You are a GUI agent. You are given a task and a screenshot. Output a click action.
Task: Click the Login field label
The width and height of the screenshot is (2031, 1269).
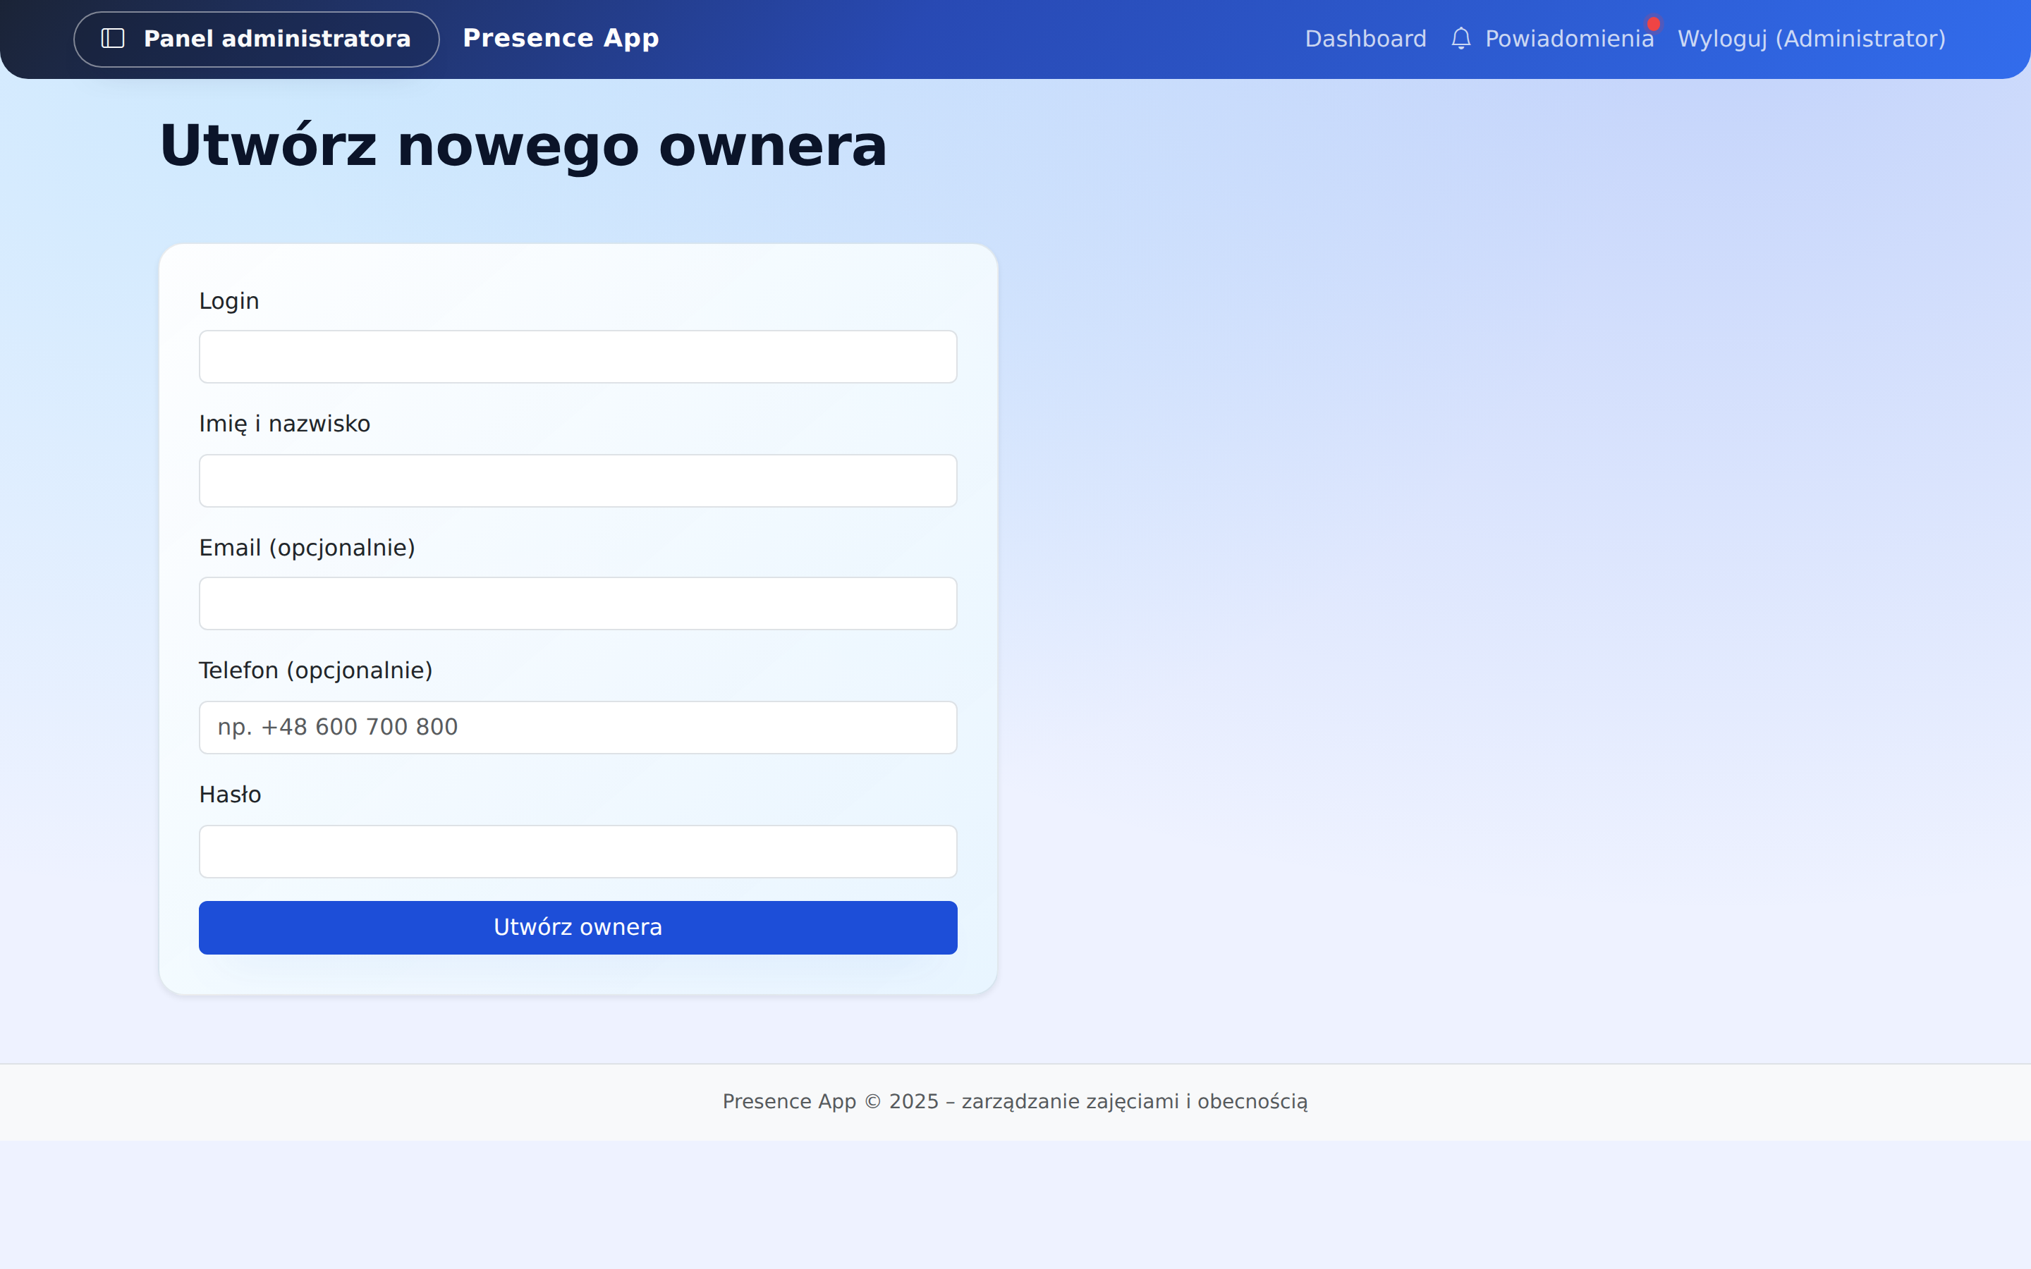(229, 300)
